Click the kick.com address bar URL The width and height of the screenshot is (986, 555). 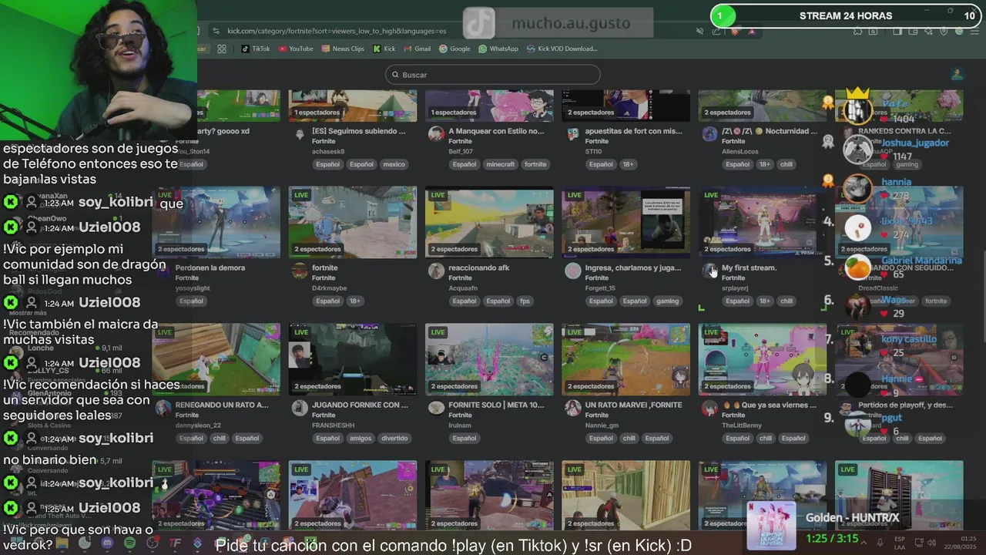[337, 31]
